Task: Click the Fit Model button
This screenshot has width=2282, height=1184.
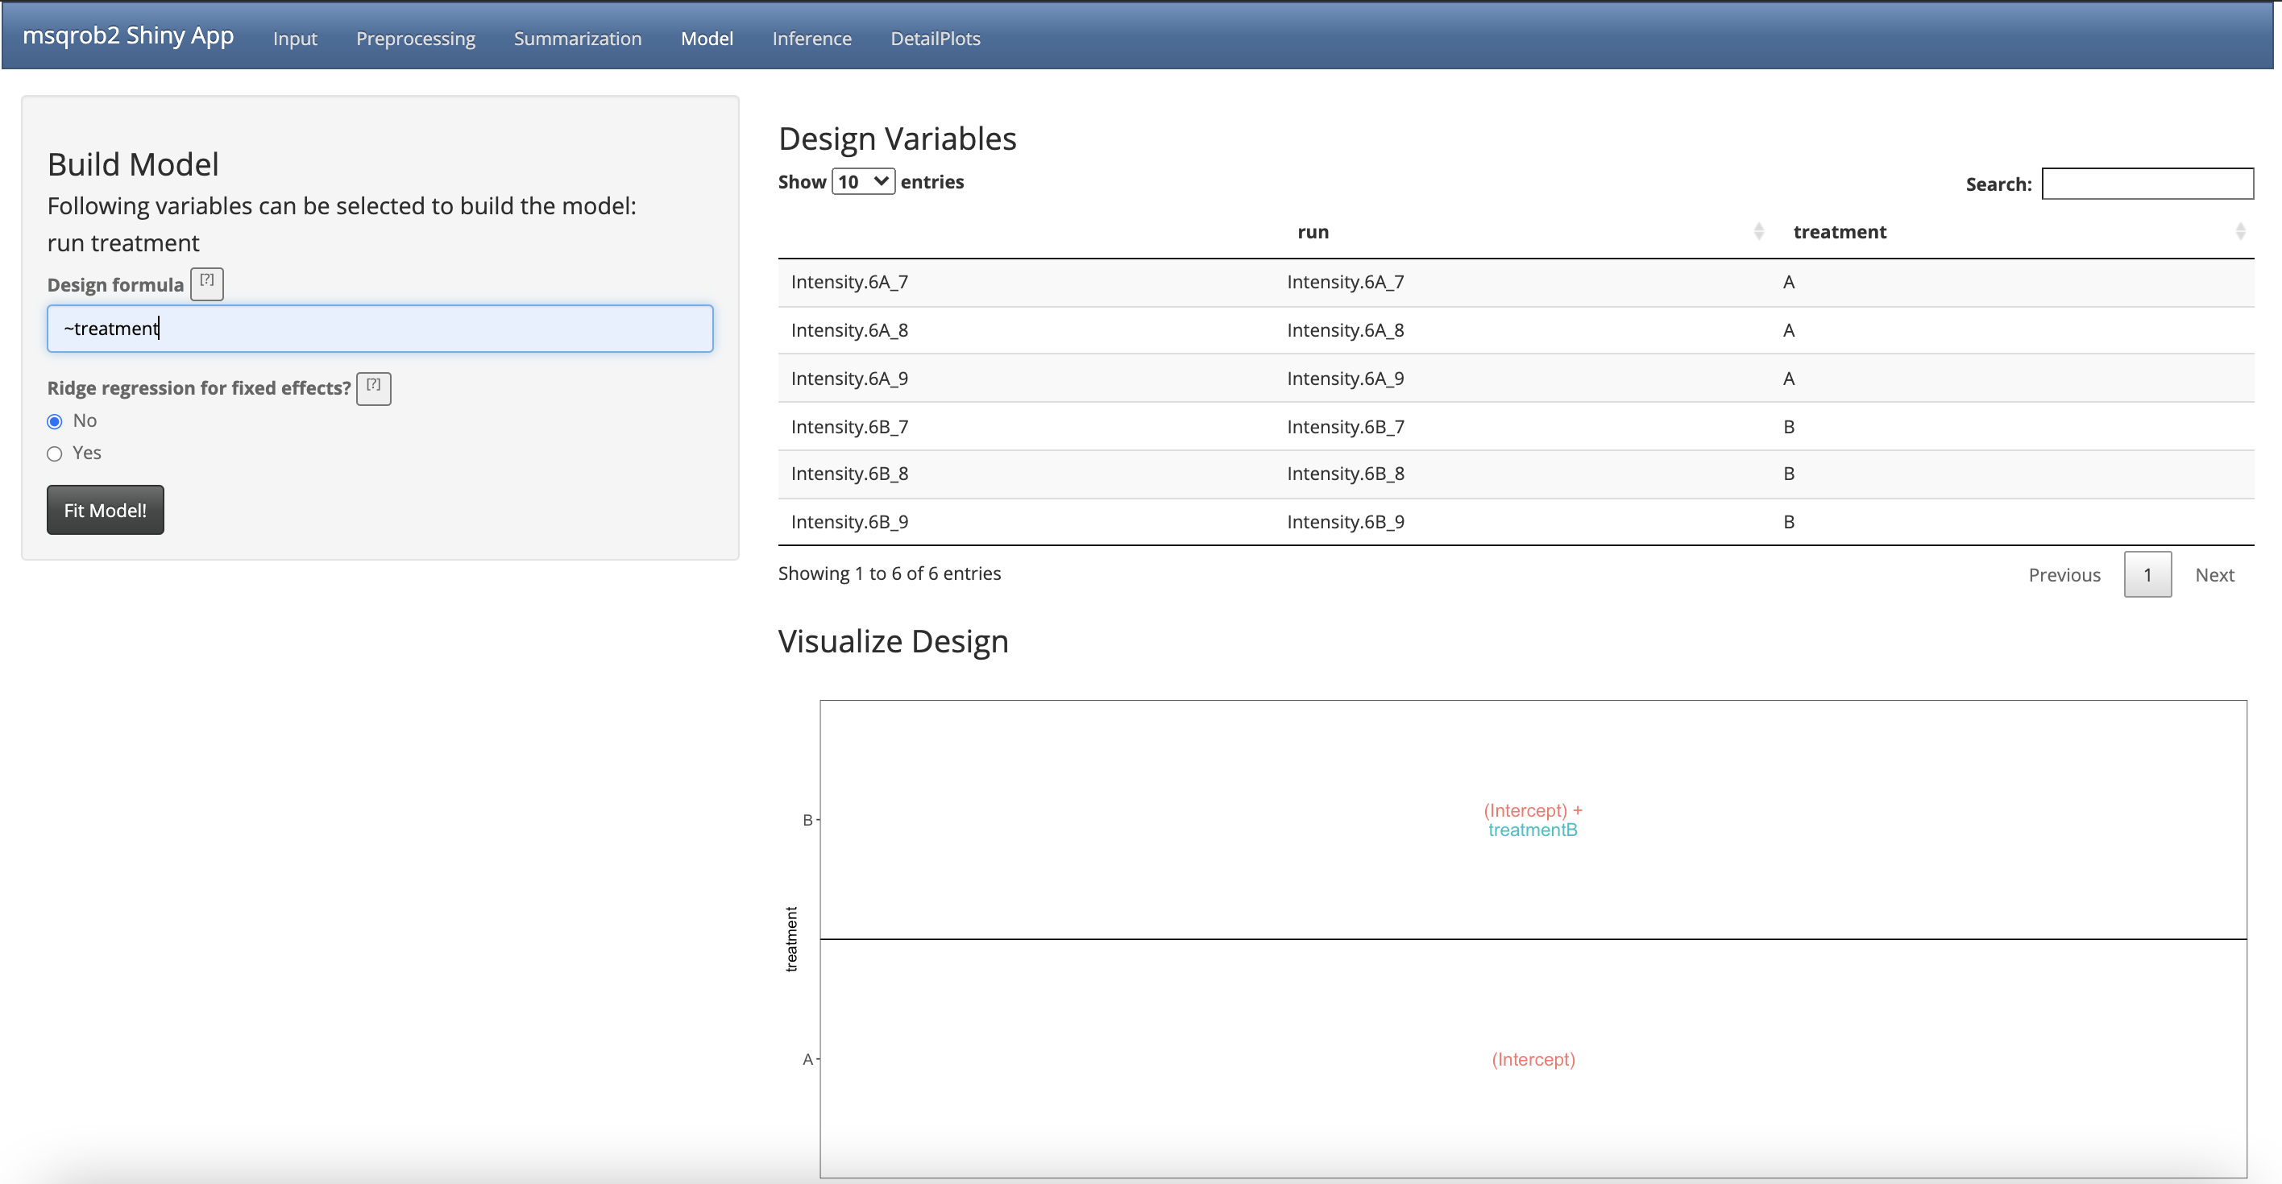Action: pos(104,508)
